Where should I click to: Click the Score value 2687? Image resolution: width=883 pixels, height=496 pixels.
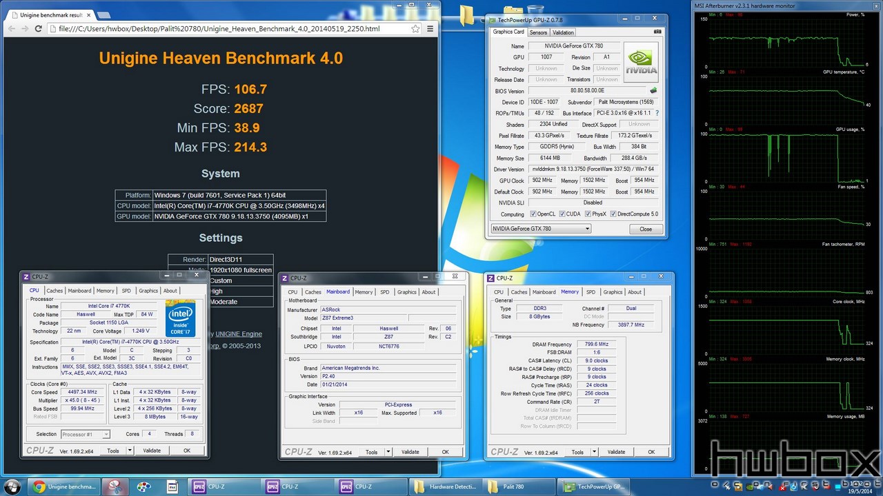pyautogui.click(x=248, y=108)
